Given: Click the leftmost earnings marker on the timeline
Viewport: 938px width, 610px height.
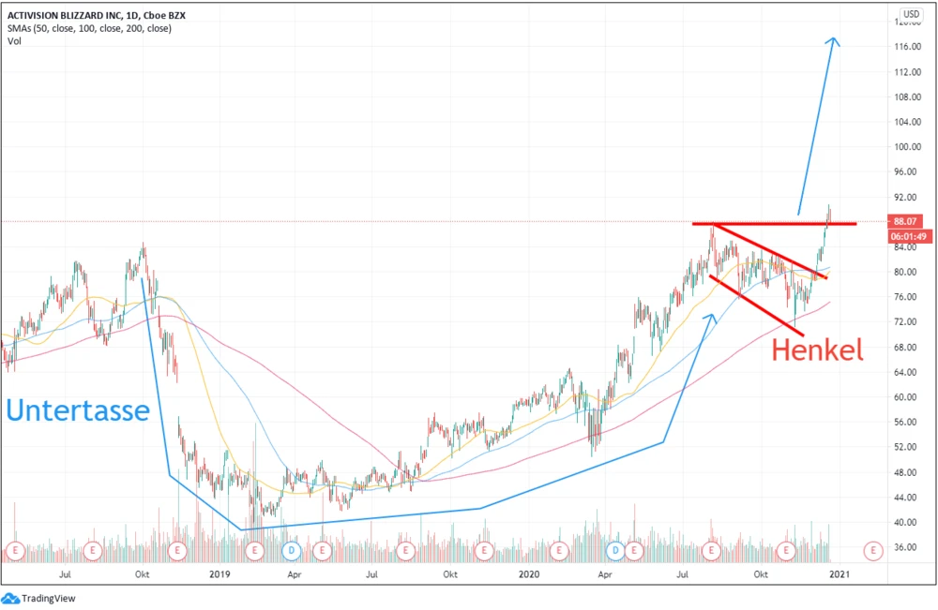Looking at the screenshot, I should pos(15,549).
